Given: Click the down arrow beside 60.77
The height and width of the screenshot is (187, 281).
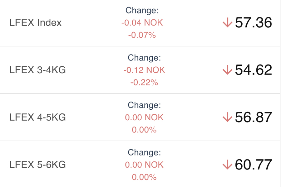Looking at the screenshot, I should pos(227,165).
